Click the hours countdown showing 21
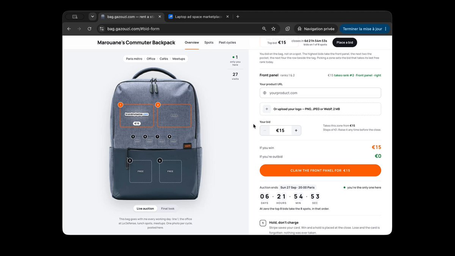Viewport: 455px width, 256px height. [281, 196]
